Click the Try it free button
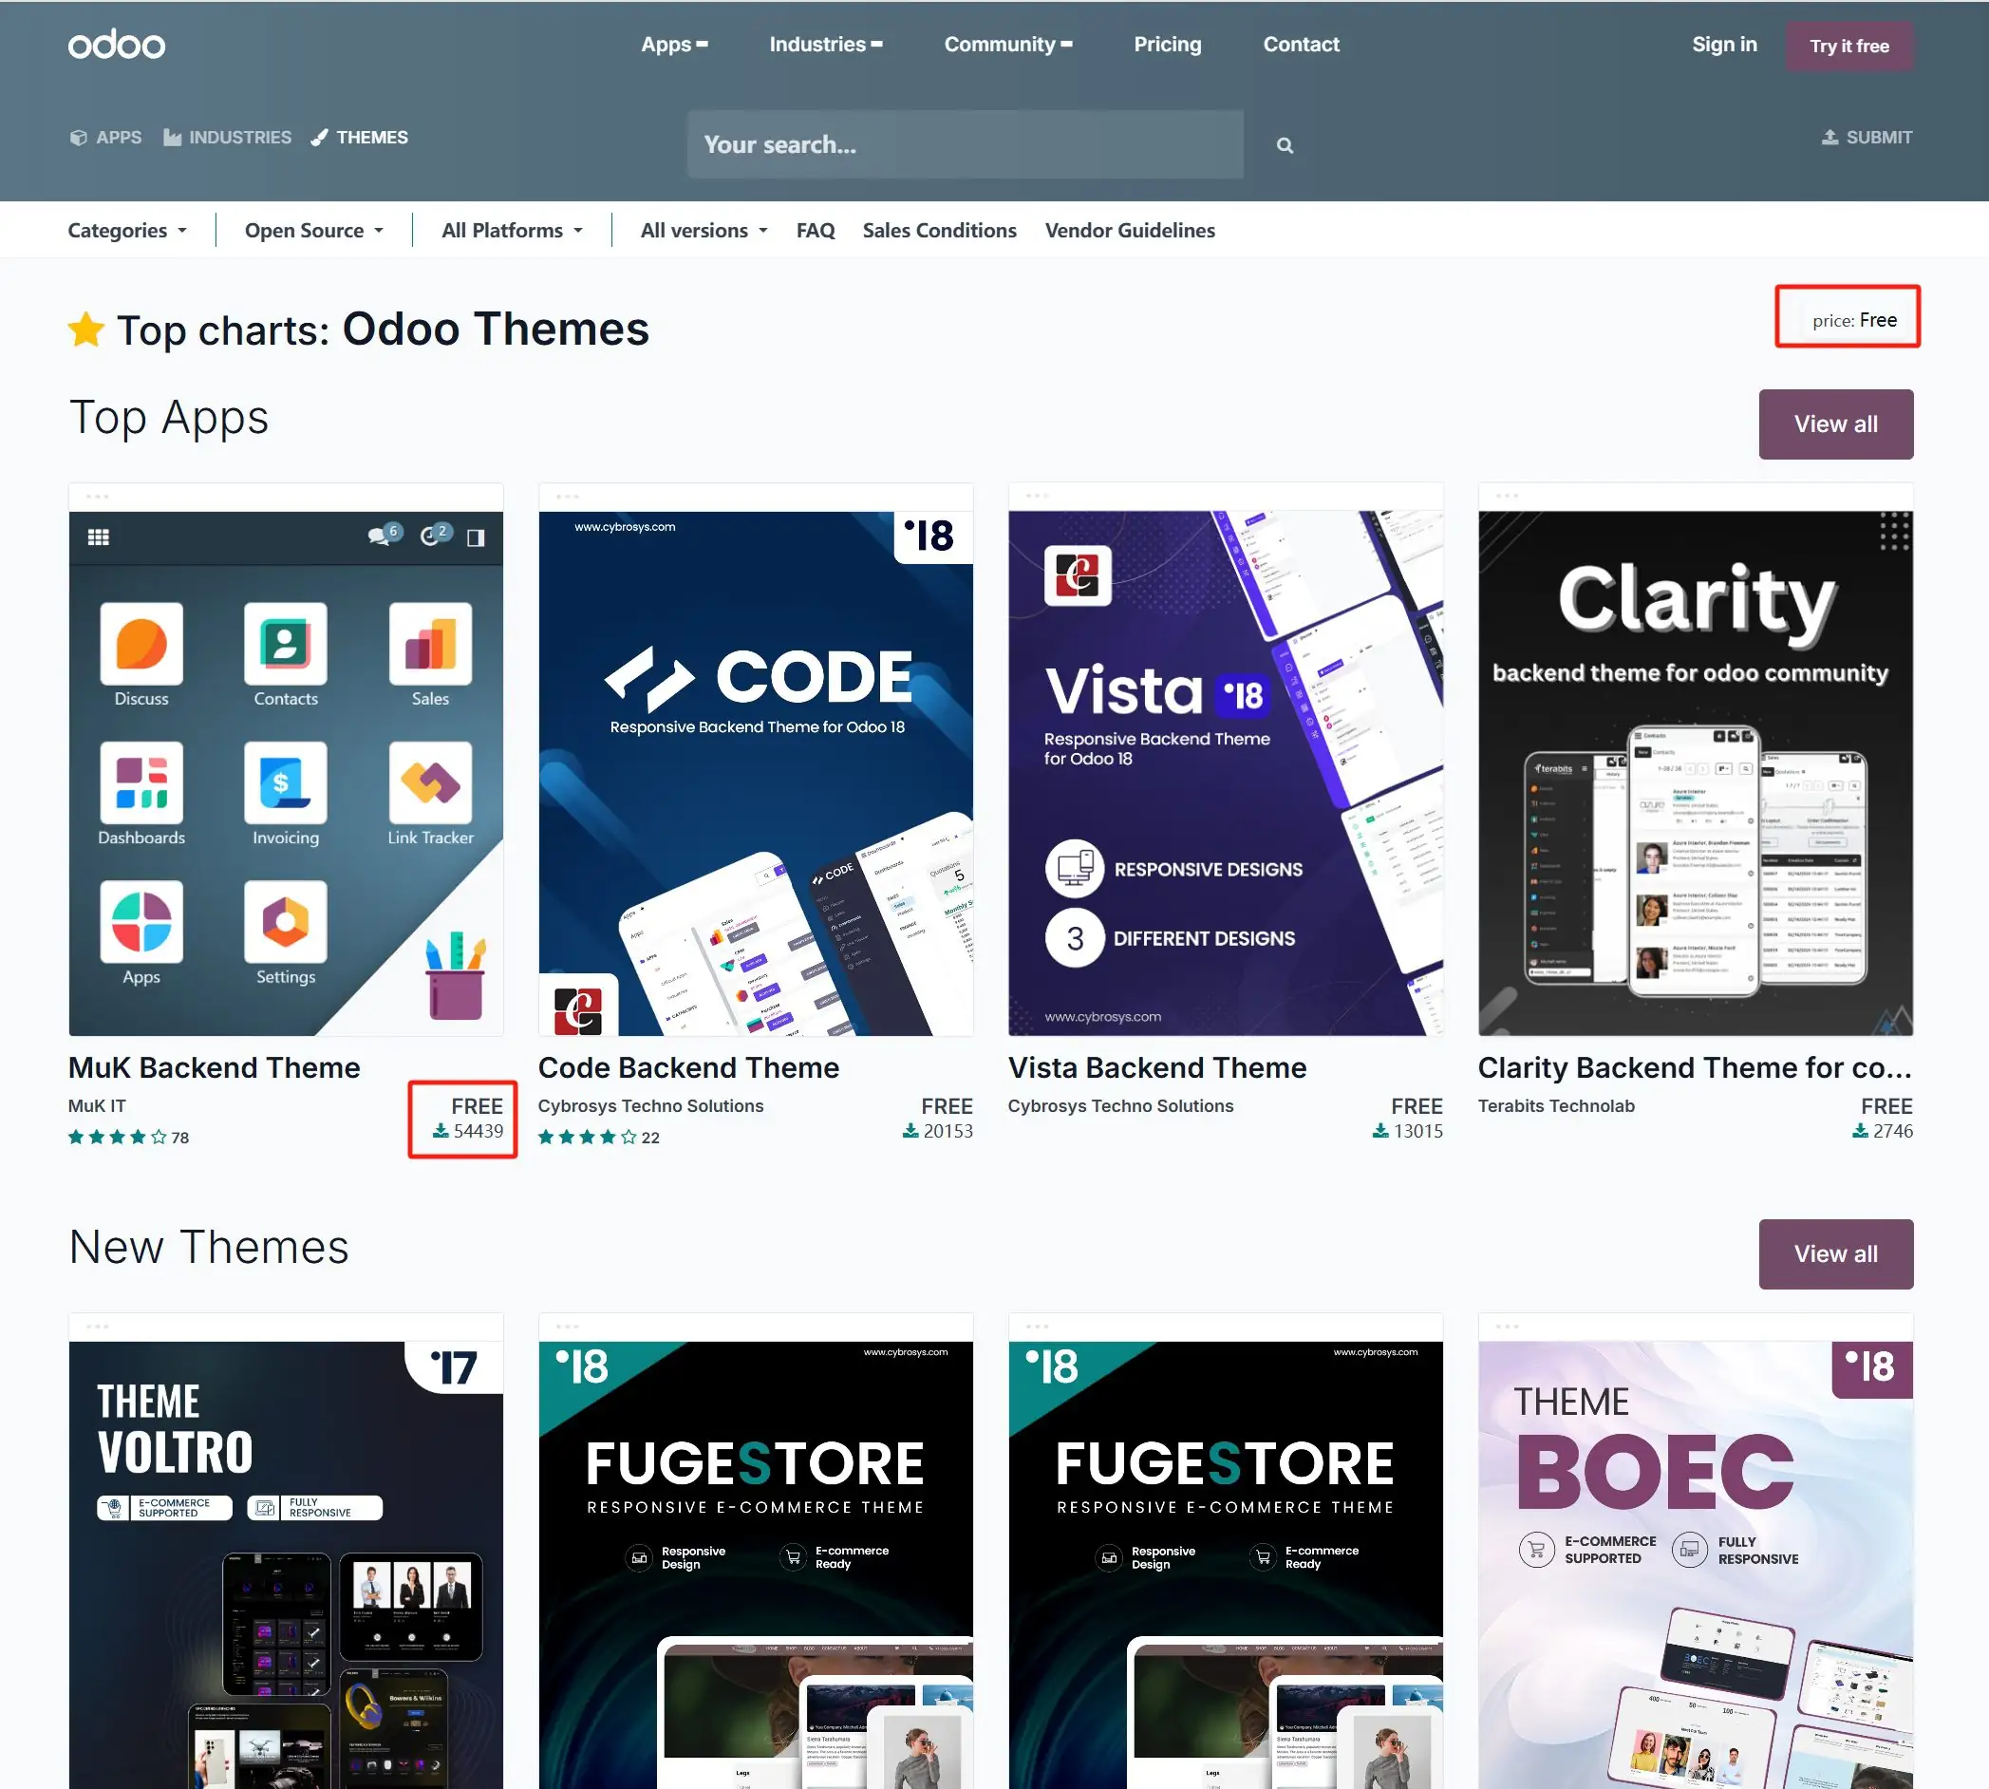The height and width of the screenshot is (1789, 1989). 1848,47
